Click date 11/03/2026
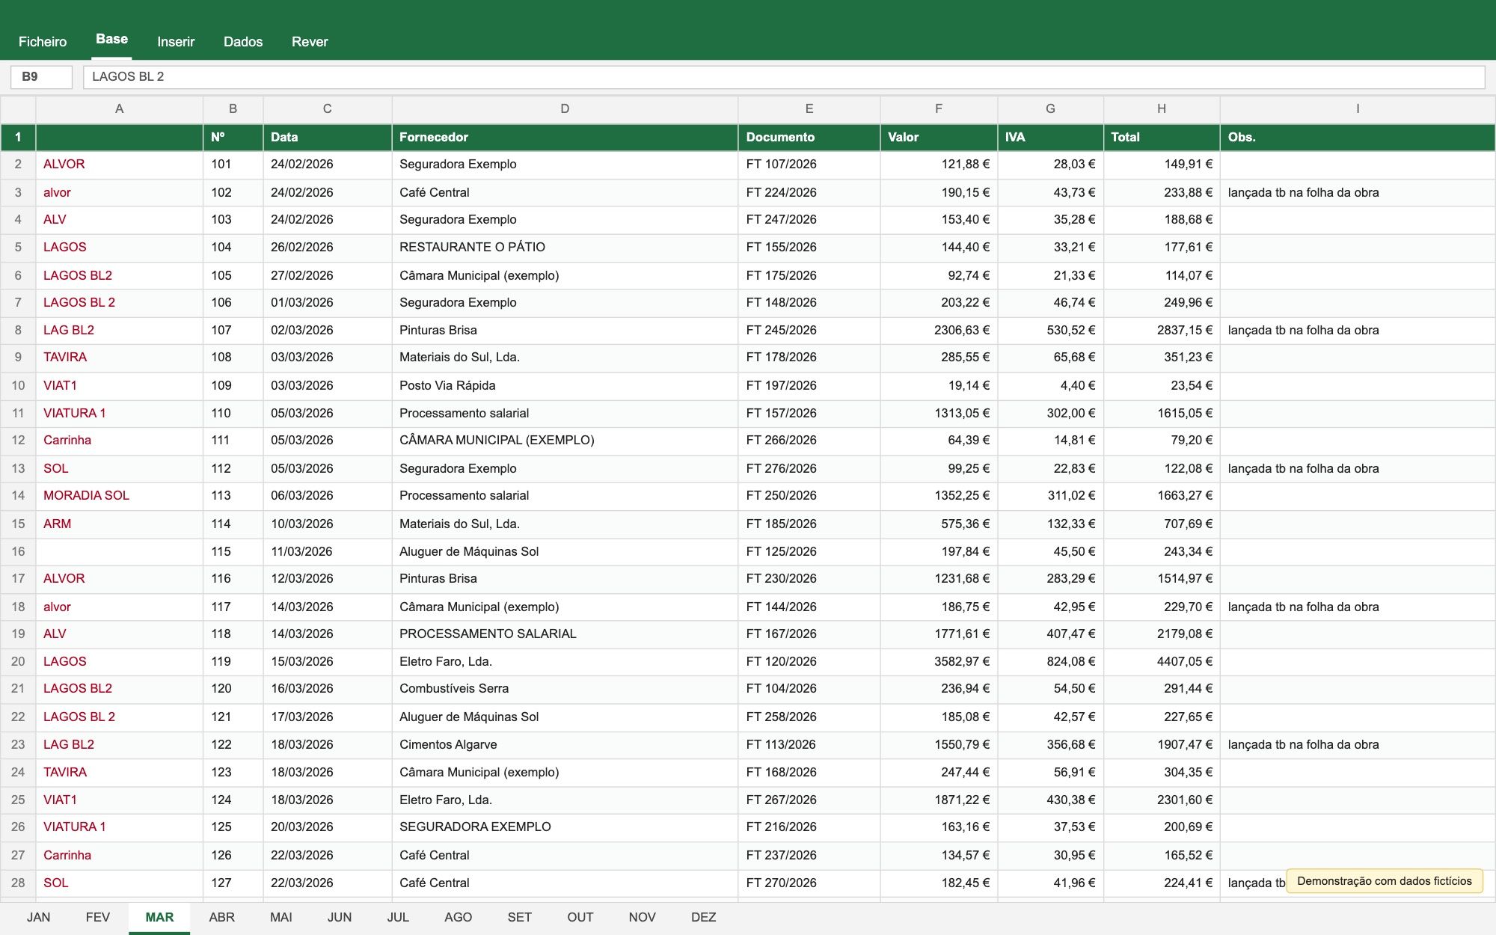Screen dimensions: 1496x935 click(x=327, y=551)
